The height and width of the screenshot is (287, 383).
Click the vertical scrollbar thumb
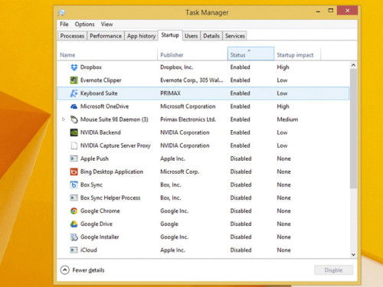pyautogui.click(x=353, y=129)
